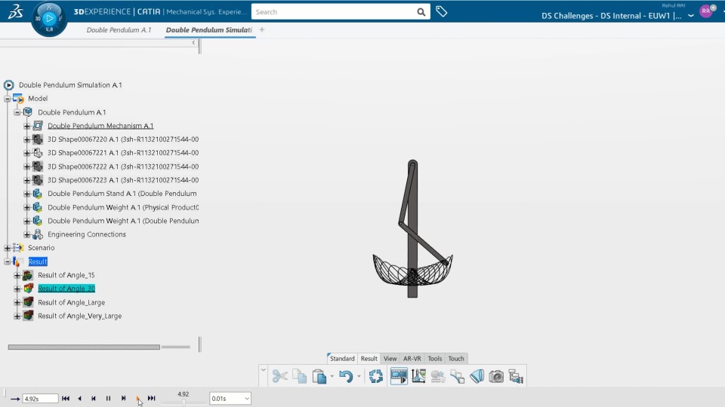This screenshot has height=407, width=725.
Task: Expand Result of Angle_Very_Large node
Action: [17, 316]
